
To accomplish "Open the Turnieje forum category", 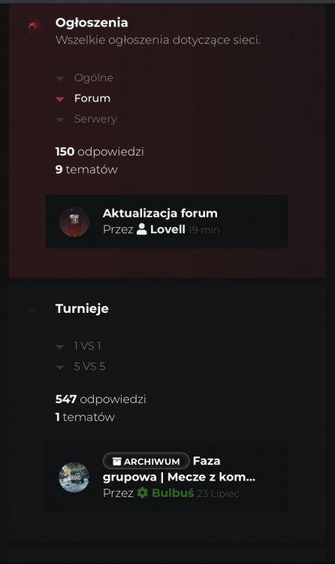I will click(82, 308).
